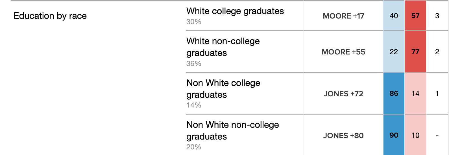Click White college graduates row label
The width and height of the screenshot is (449, 155).
(x=235, y=11)
